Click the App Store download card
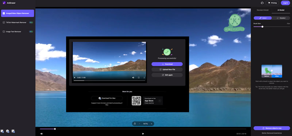This screenshot has height=136, width=292. (153, 101)
